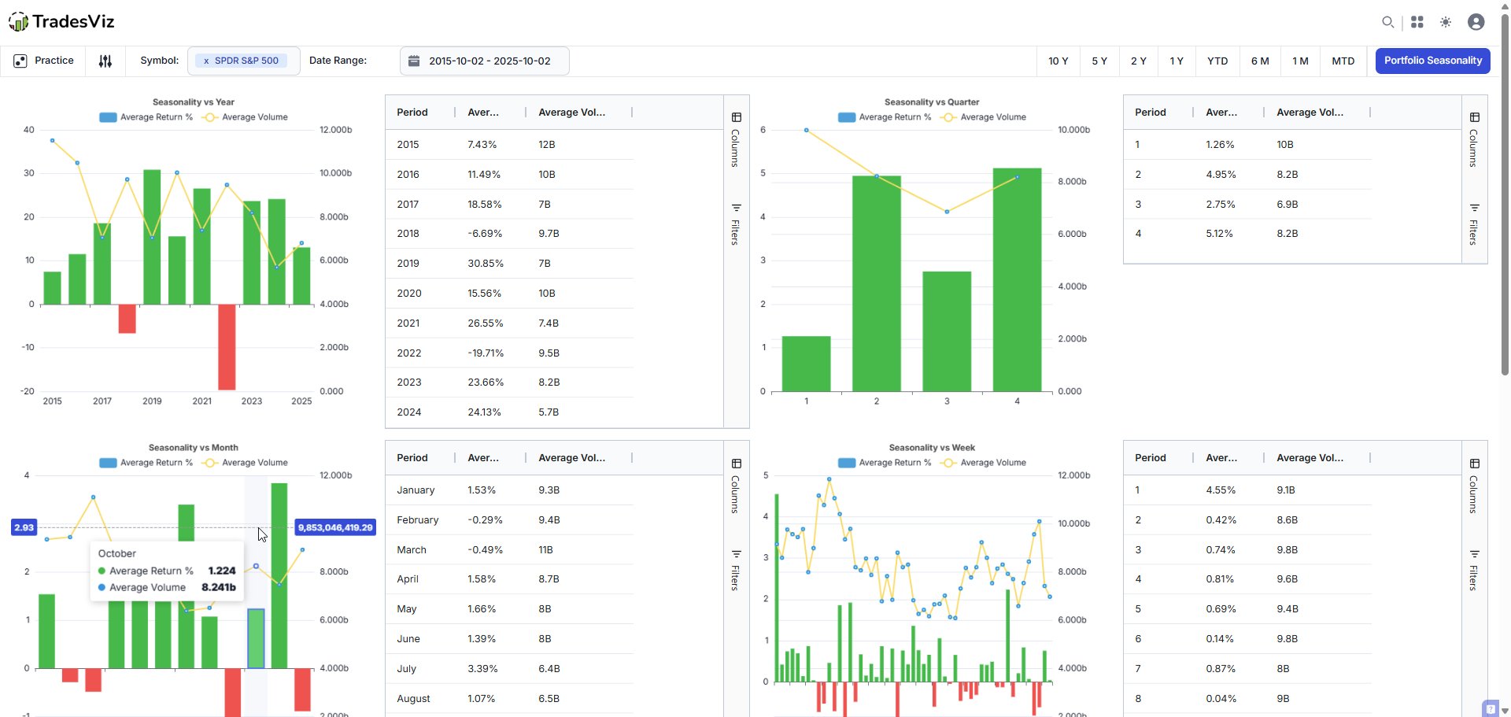Select the 2 Y range

tap(1138, 61)
